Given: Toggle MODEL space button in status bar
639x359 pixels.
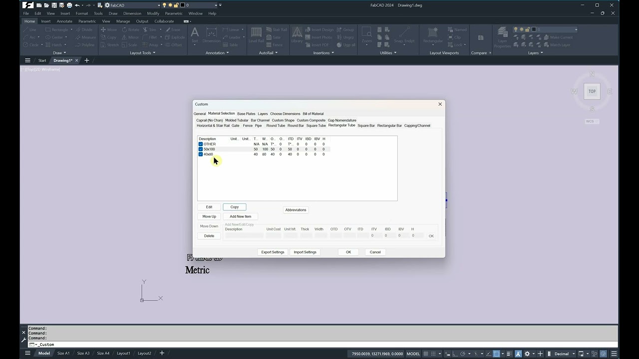Looking at the screenshot, I should tap(413, 354).
